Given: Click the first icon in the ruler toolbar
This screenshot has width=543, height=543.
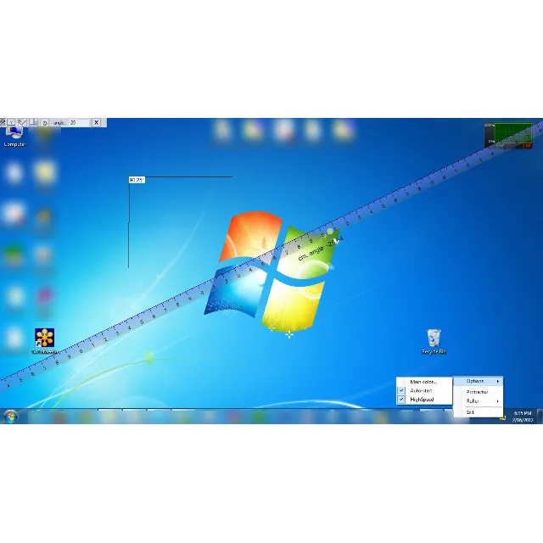Looking at the screenshot, I should 3,122.
